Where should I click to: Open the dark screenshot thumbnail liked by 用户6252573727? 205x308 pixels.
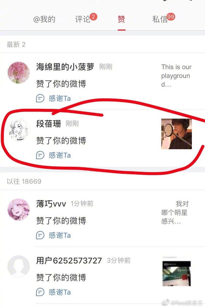(177, 271)
